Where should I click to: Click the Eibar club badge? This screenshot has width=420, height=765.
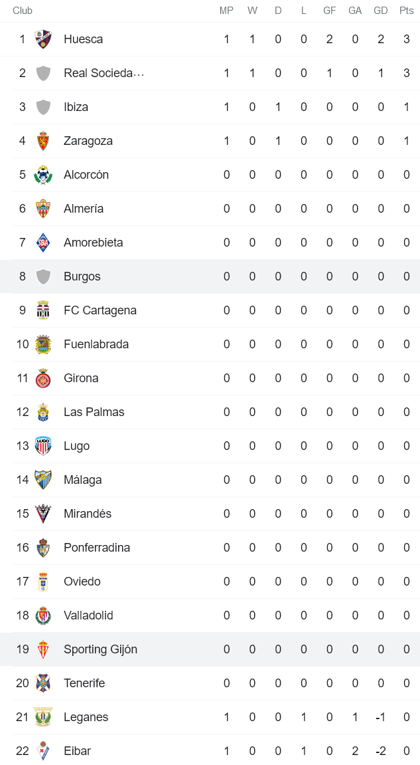[x=43, y=751]
